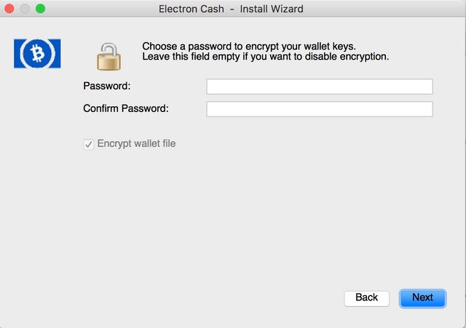Close the Install Wizard window
466x328 pixels.
pyautogui.click(x=10, y=9)
